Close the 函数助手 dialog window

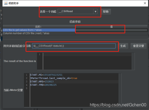[x=145, y=3]
